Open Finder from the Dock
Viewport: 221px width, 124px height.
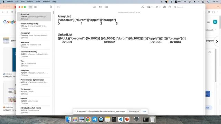pyautogui.click(x=68, y=119)
